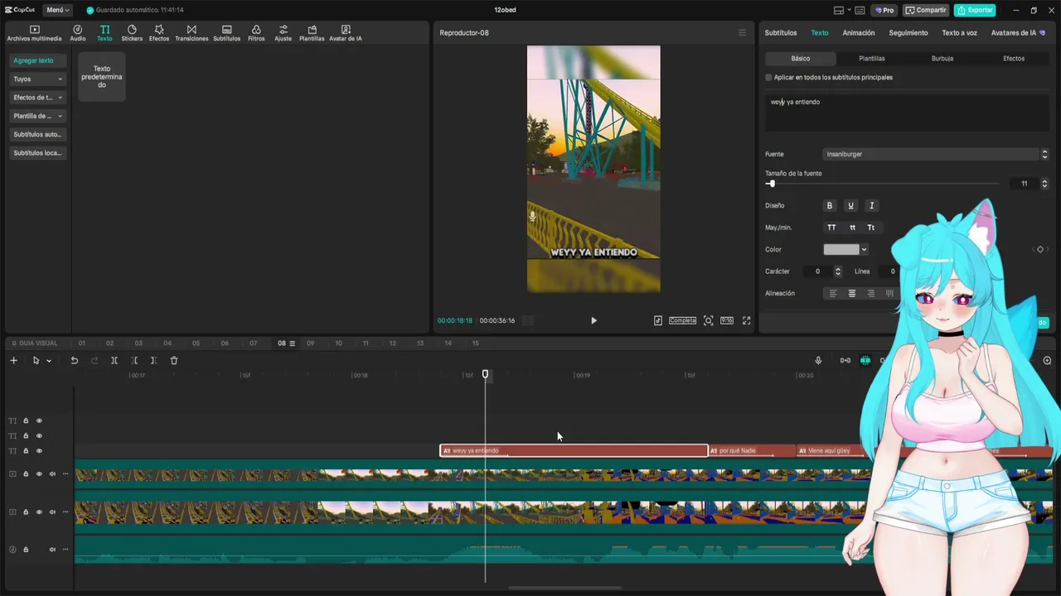Check Aplicar en todos los subtítulos principales
This screenshot has width=1061, height=596.
click(768, 78)
